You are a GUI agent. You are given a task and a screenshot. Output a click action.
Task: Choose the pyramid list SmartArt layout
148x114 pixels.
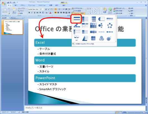coord(85,38)
